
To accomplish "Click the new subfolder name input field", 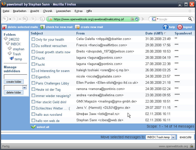I will (x=16, y=76).
